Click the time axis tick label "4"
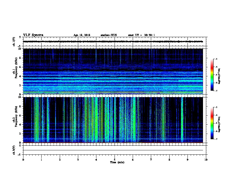 point(96,160)
